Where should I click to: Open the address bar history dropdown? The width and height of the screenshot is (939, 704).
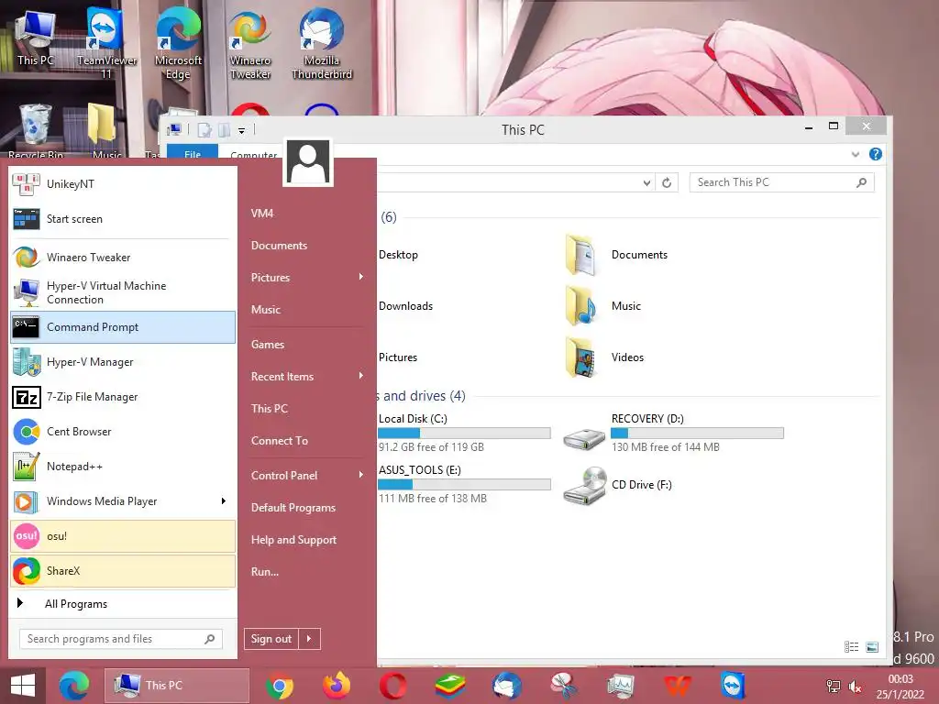646,182
